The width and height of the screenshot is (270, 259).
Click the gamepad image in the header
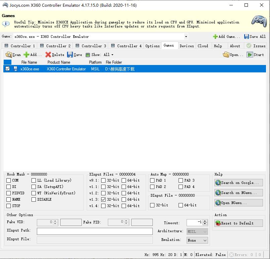[x=259, y=21]
